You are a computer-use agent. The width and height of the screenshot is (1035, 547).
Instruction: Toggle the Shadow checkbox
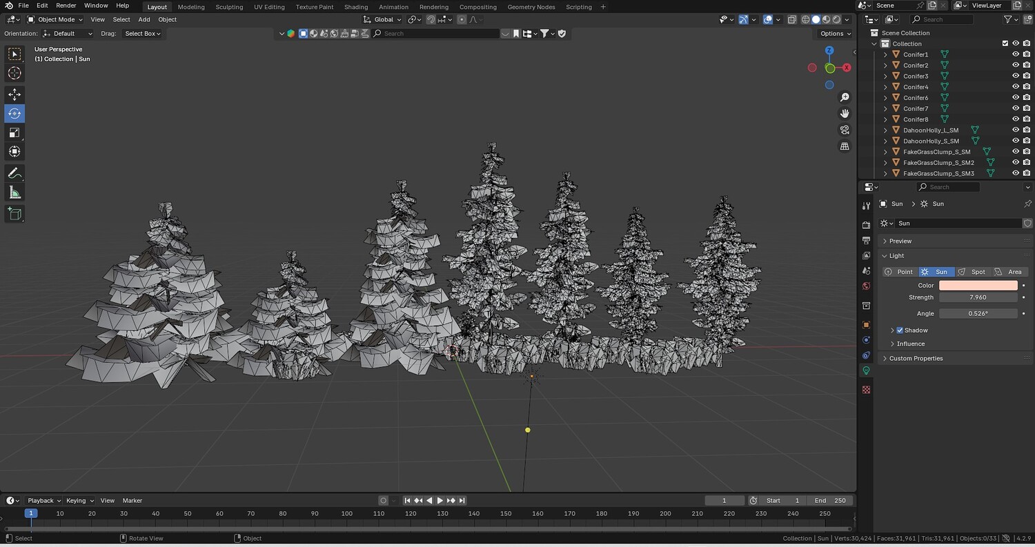[900, 330]
